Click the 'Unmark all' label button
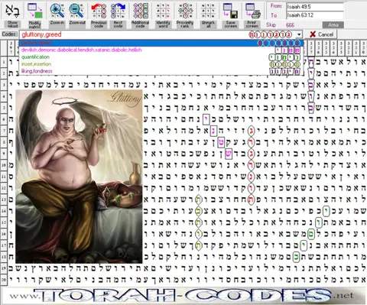The height and width of the screenshot is (305, 367). [208, 24]
